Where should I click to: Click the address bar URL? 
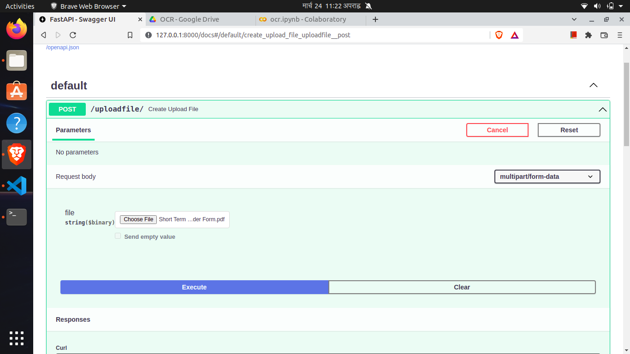coord(253,35)
